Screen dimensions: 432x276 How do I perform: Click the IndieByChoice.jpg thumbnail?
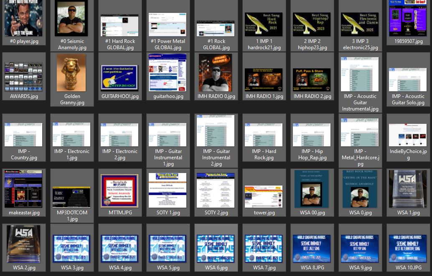pyautogui.click(x=408, y=135)
